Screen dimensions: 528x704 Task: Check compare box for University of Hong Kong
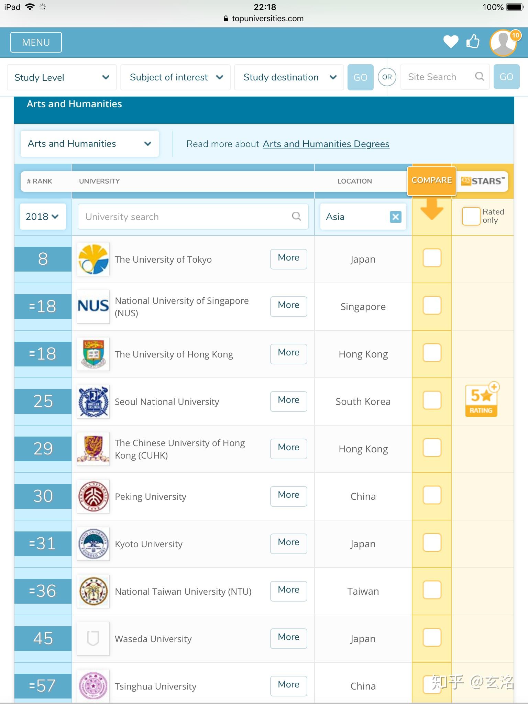pos(432,353)
